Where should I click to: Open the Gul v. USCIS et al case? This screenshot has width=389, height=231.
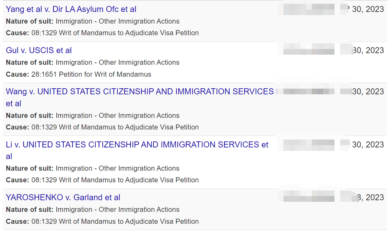click(x=39, y=50)
